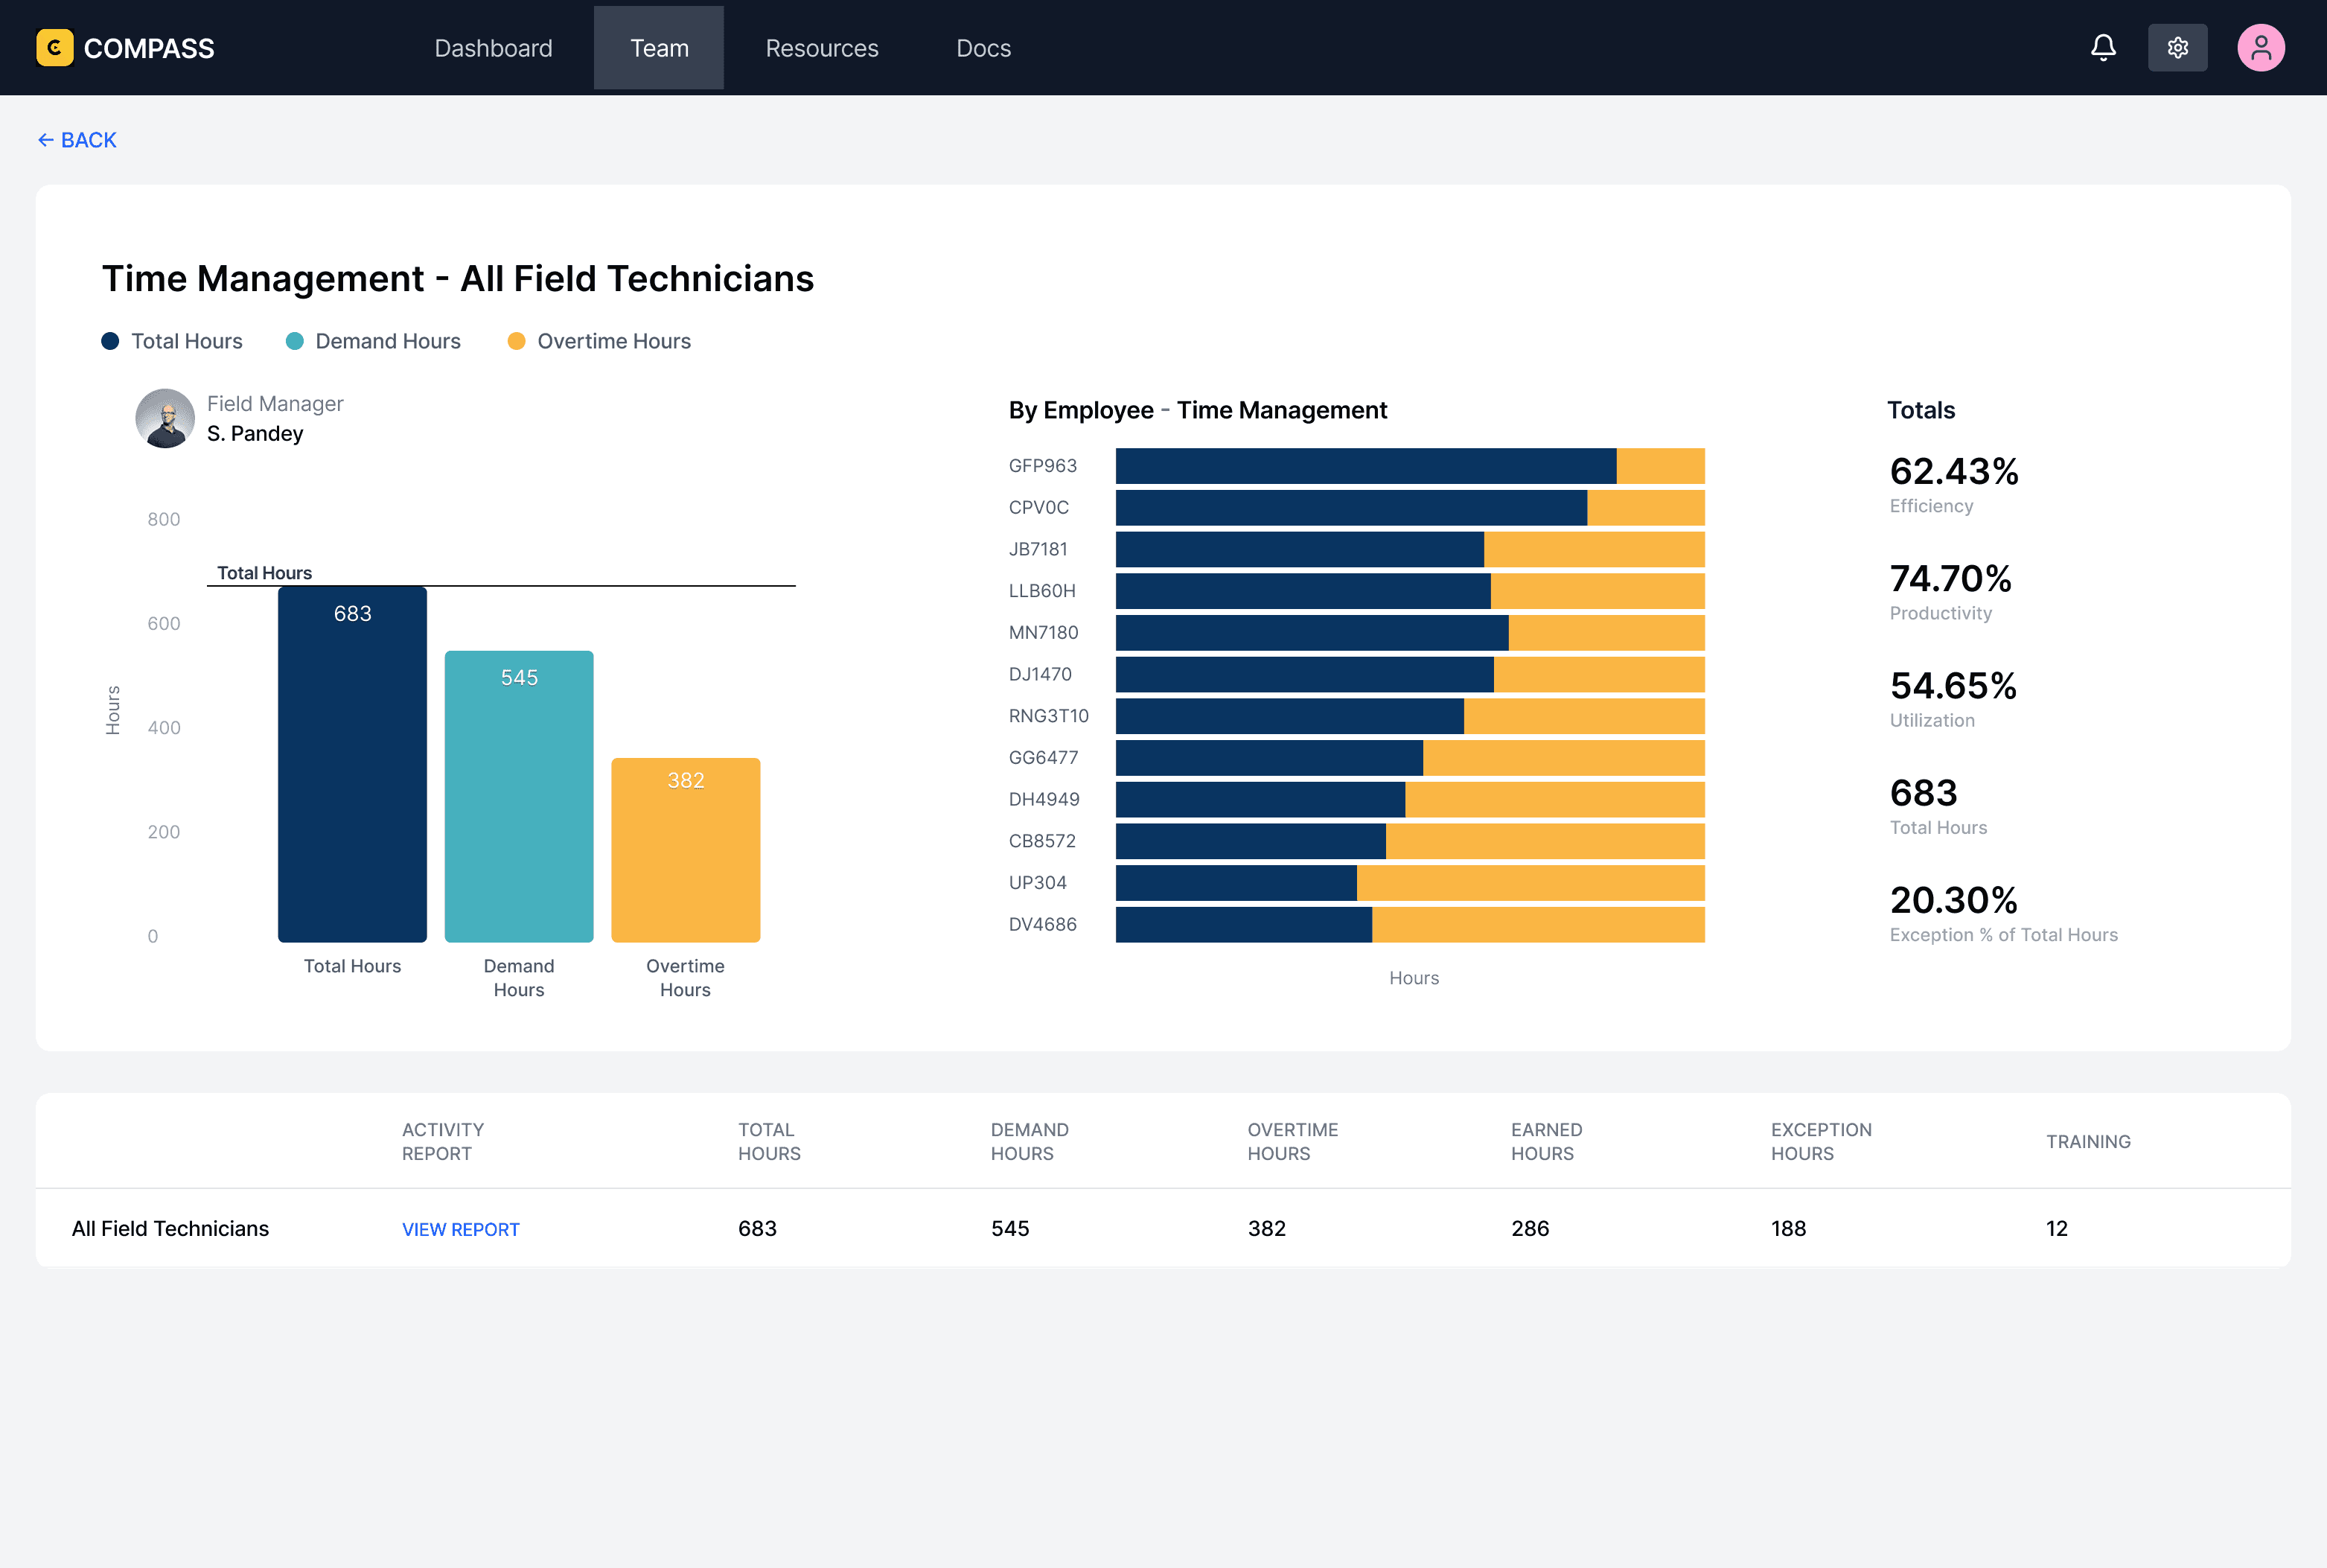The width and height of the screenshot is (2327, 1568).
Task: Click the Overtime Hours column header
Action: [1292, 1141]
